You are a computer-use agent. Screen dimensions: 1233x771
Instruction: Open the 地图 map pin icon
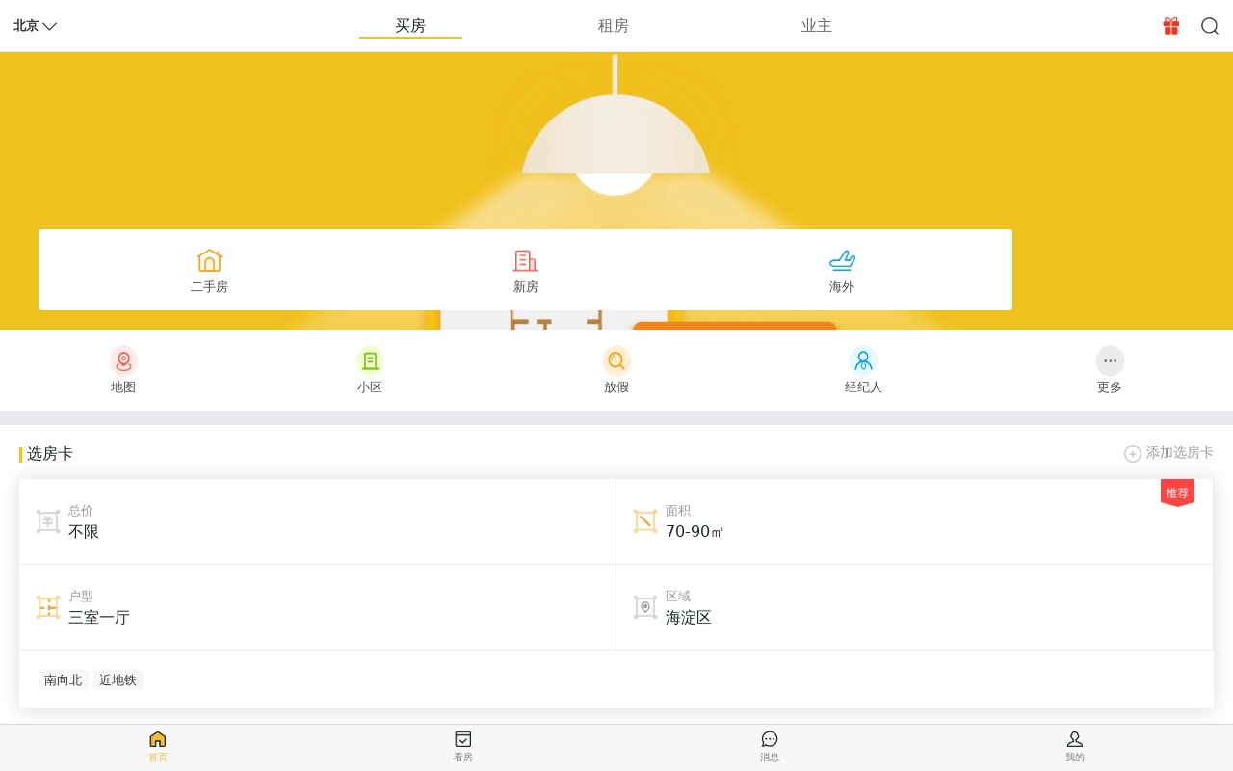123,360
